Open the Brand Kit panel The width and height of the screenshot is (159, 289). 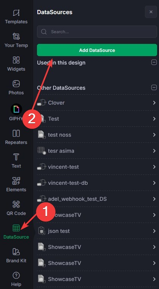(16, 256)
